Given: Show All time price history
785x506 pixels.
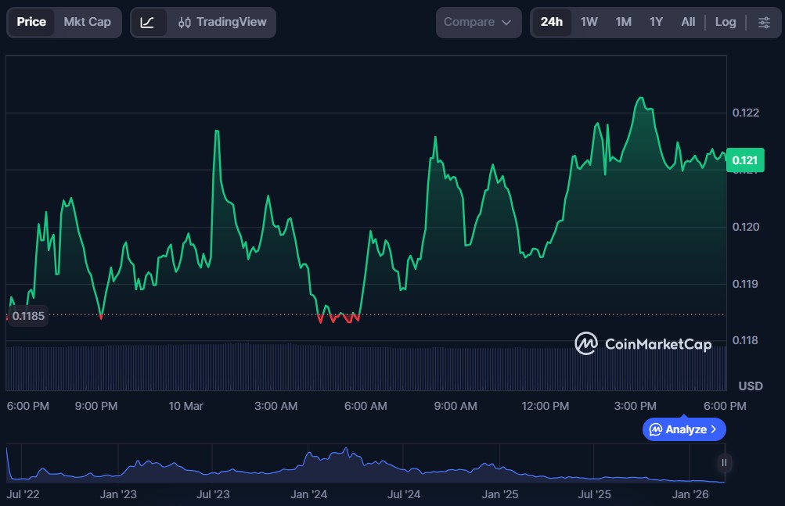Looking at the screenshot, I should click(688, 22).
